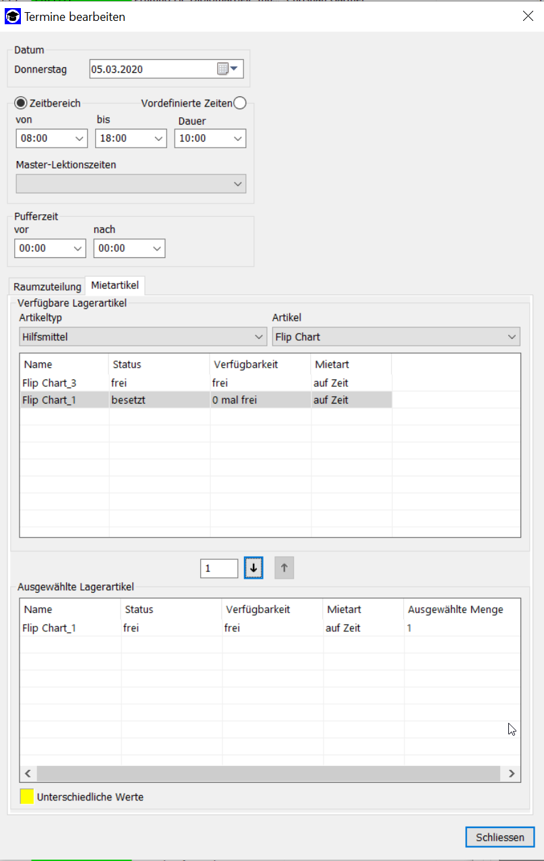Open the Pufferzeit 'vor' dropdown
The width and height of the screenshot is (544, 861).
click(51, 248)
